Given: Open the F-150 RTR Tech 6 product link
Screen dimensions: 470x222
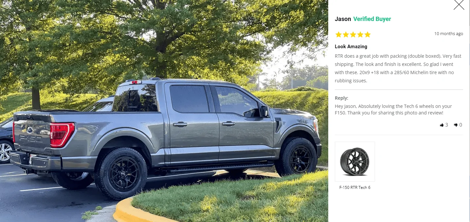Looking at the screenshot, I should coord(355,188).
